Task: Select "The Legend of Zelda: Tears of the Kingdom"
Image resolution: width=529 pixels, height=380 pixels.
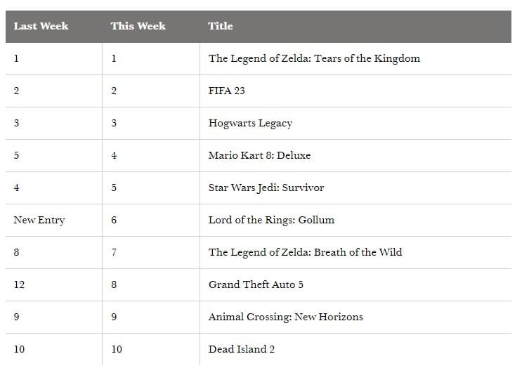Action: click(x=314, y=58)
